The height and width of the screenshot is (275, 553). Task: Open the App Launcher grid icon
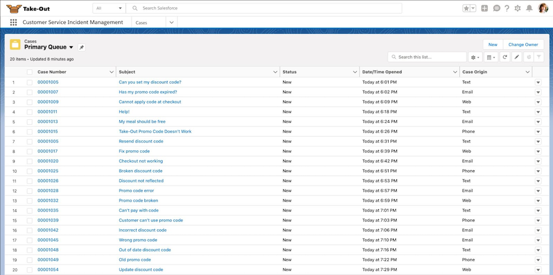point(13,22)
